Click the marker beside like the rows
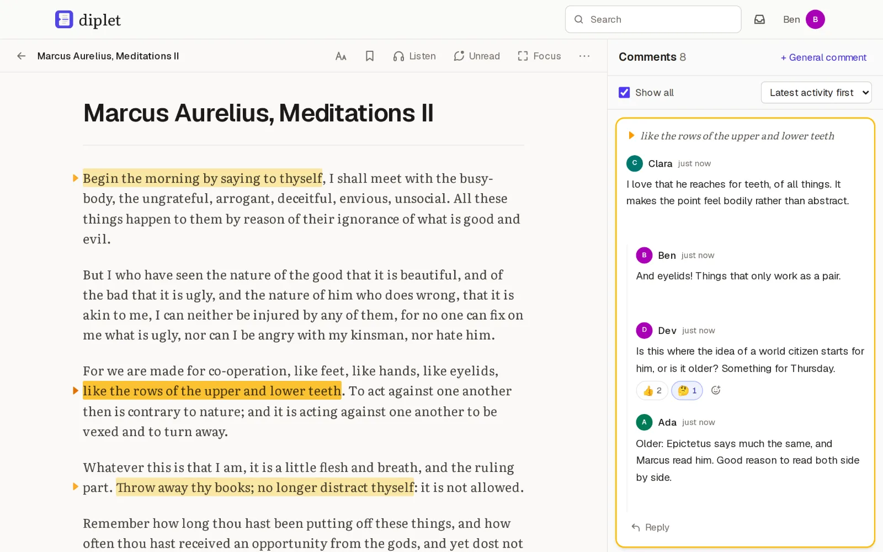This screenshot has width=883, height=552. click(76, 391)
